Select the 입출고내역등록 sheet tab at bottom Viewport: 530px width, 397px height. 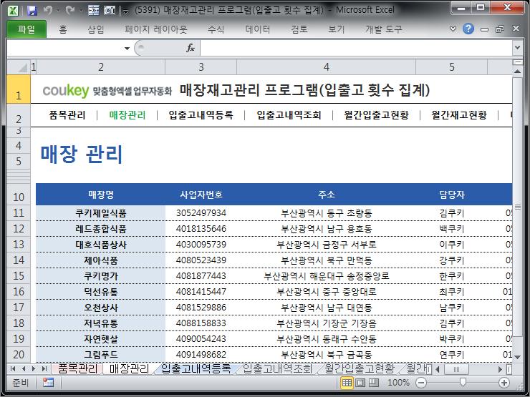pyautogui.click(x=196, y=368)
